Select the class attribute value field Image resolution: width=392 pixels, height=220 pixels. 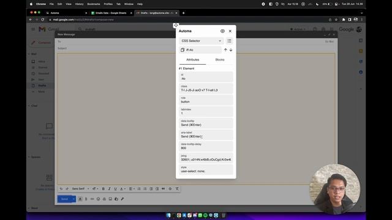coord(206,89)
